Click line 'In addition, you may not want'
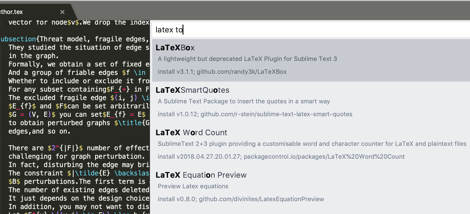470x214 pixels. click(79, 207)
